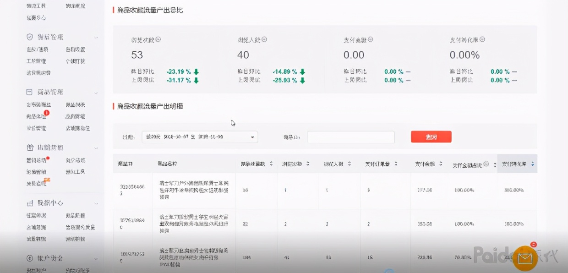Image resolution: width=568 pixels, height=273 pixels.
Task: Collapse the 商品管理 sidebar section
Action: tap(95, 92)
